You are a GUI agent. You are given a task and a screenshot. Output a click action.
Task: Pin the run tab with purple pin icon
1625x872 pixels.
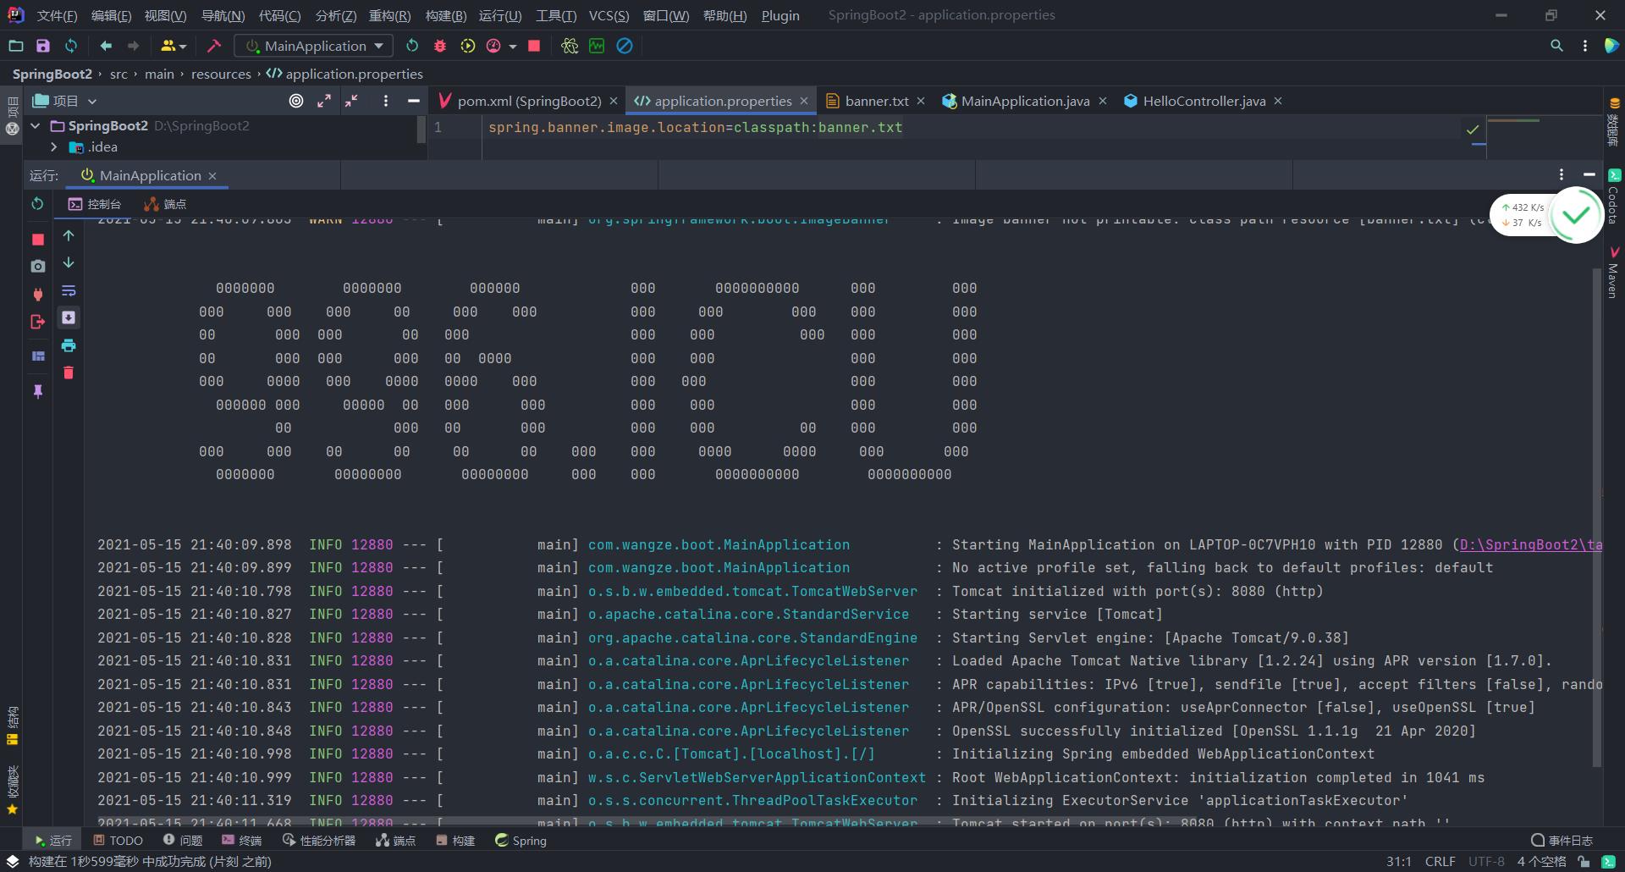click(37, 391)
